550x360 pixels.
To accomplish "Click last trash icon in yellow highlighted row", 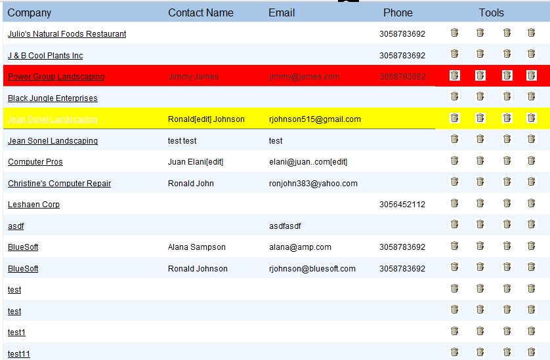I will [x=532, y=118].
